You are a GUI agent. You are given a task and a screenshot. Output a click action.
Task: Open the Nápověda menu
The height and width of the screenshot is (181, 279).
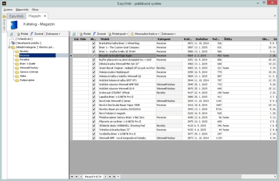(x=22, y=10)
